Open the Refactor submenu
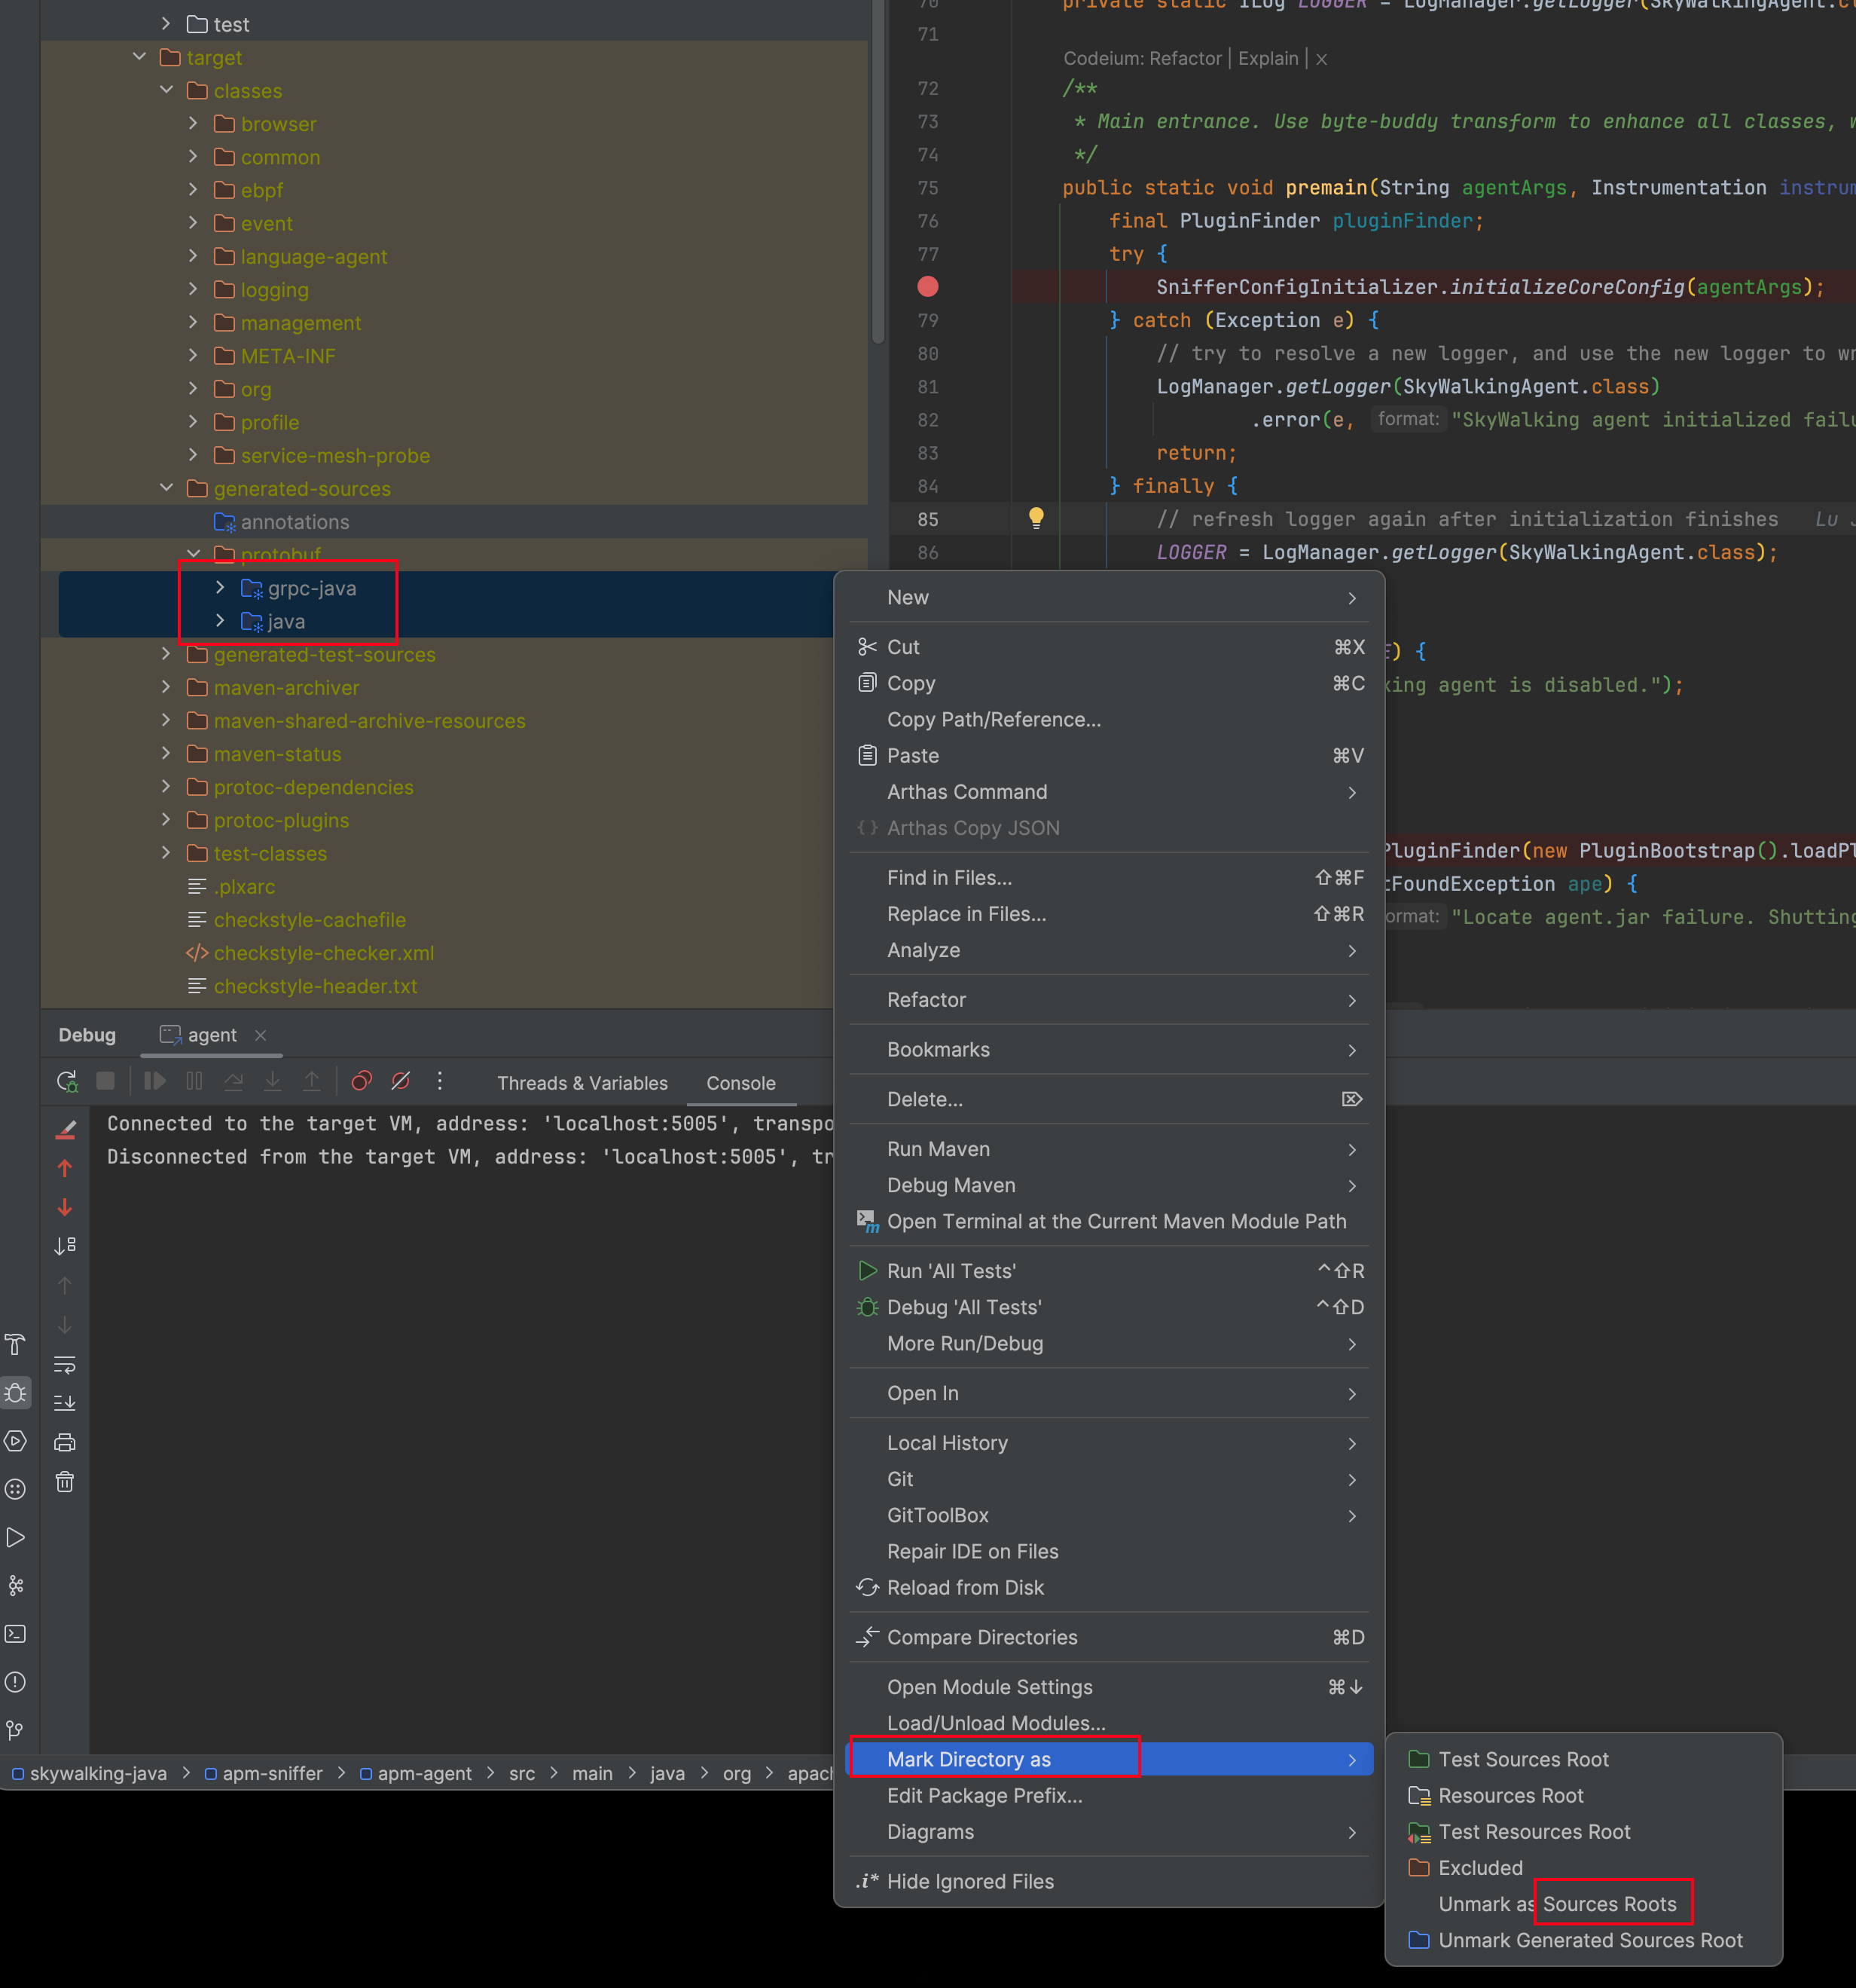This screenshot has height=1988, width=1856. click(x=1110, y=999)
